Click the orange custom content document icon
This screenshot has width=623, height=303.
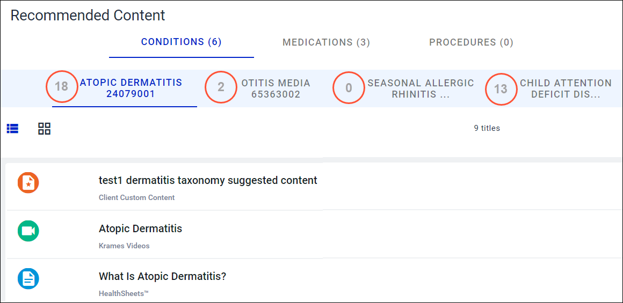click(x=28, y=183)
